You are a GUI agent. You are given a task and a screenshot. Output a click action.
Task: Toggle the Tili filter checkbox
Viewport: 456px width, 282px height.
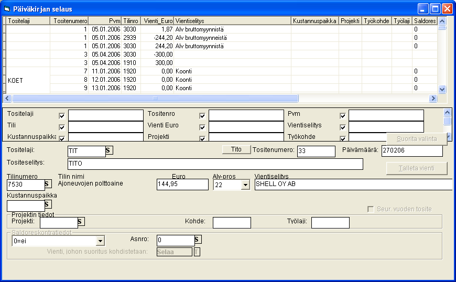pyautogui.click(x=62, y=127)
